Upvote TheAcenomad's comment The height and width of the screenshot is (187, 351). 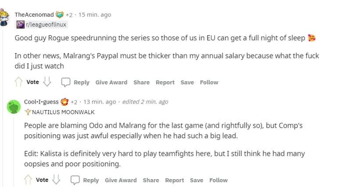coord(18,82)
